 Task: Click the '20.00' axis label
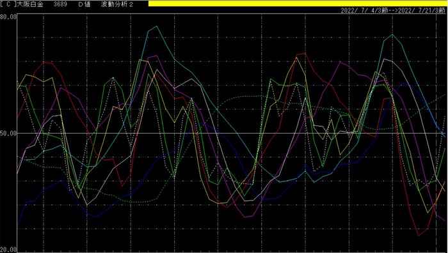pyautogui.click(x=8, y=250)
